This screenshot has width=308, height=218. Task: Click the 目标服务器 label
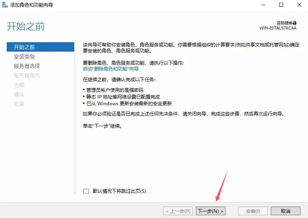287,23
